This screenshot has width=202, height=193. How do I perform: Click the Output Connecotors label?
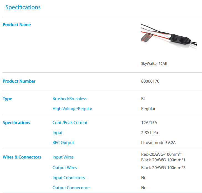(x=71, y=188)
